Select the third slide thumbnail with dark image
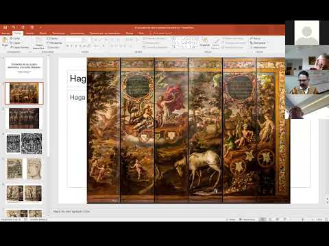Image resolution: width=329 pixels, height=246 pixels. tap(24, 118)
